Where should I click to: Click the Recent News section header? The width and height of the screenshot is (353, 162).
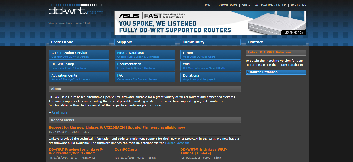[x=145, y=120]
